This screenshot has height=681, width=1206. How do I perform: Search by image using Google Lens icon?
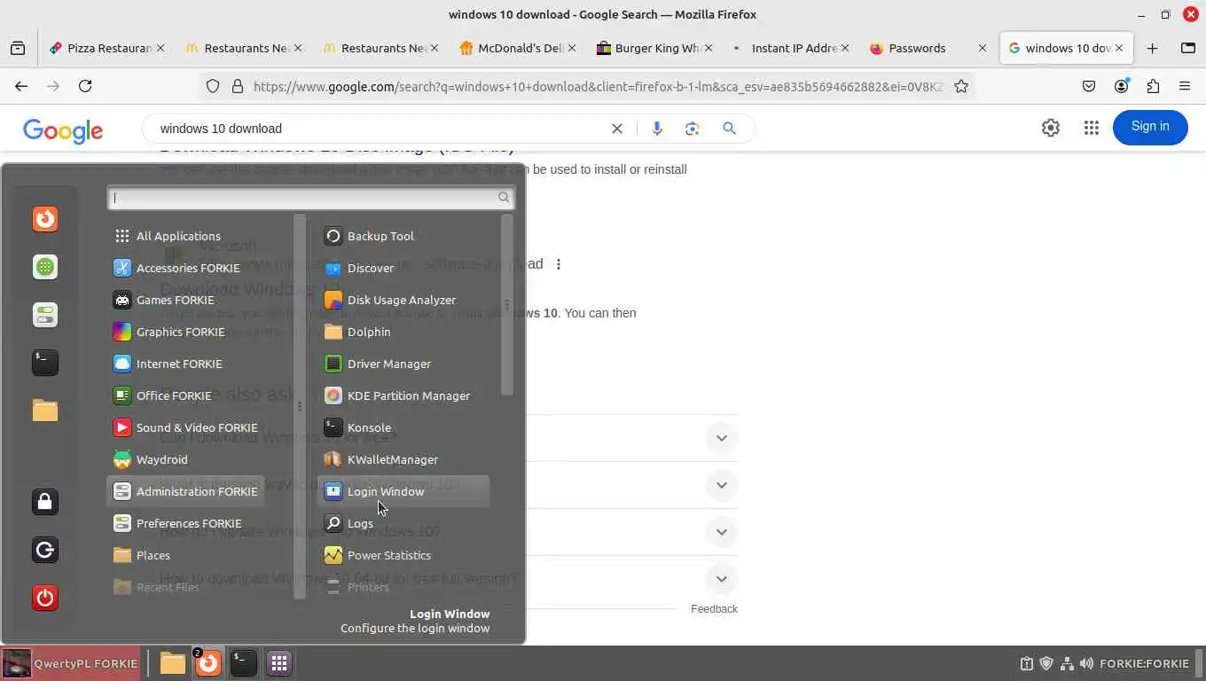(x=693, y=129)
